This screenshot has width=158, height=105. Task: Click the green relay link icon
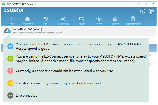(10, 59)
